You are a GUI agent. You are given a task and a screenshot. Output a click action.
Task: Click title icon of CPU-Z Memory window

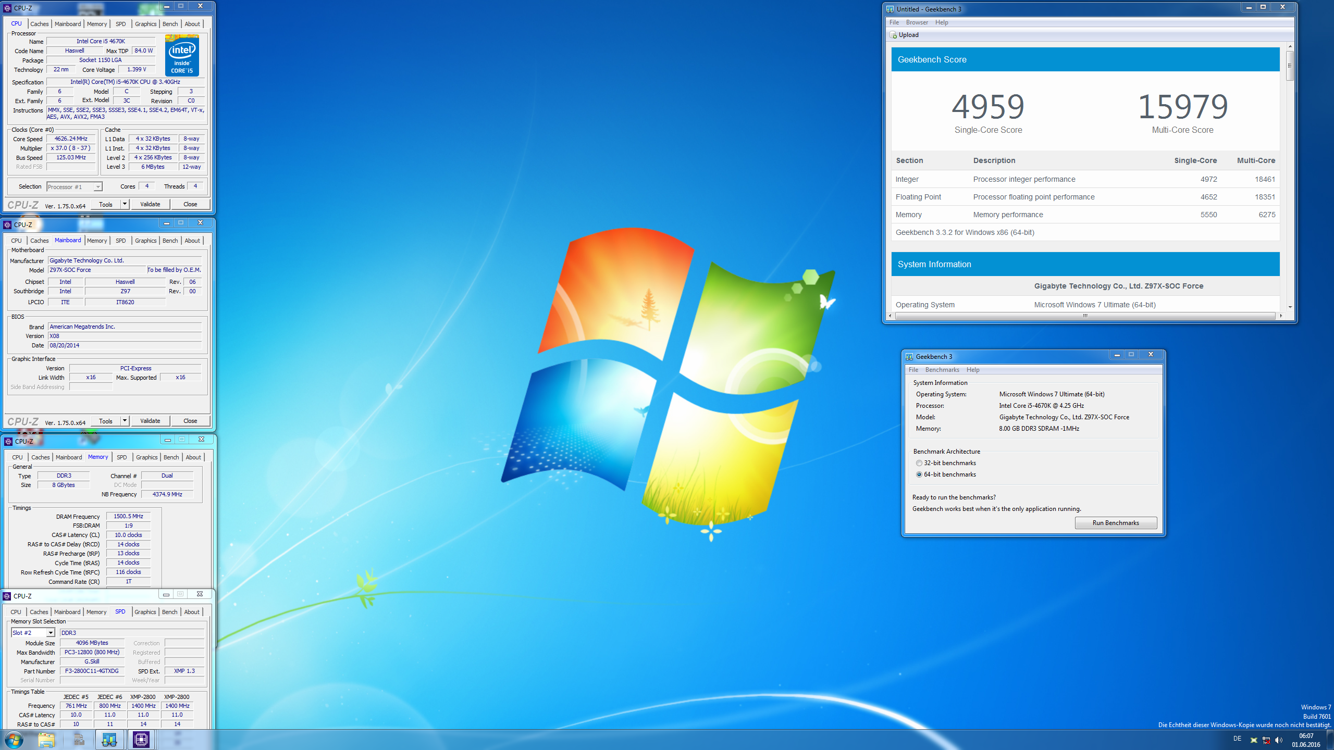(8, 442)
